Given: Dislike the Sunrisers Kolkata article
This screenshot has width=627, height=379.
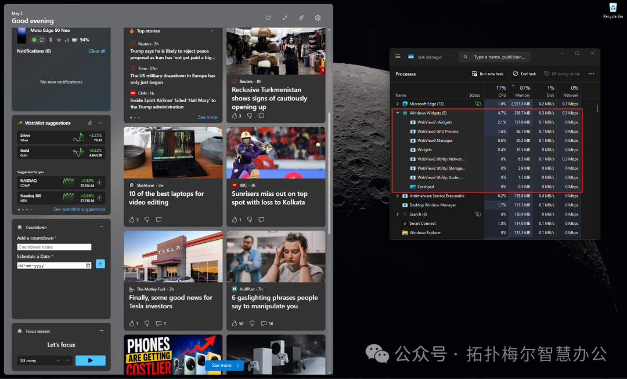Looking at the screenshot, I should 250,220.
